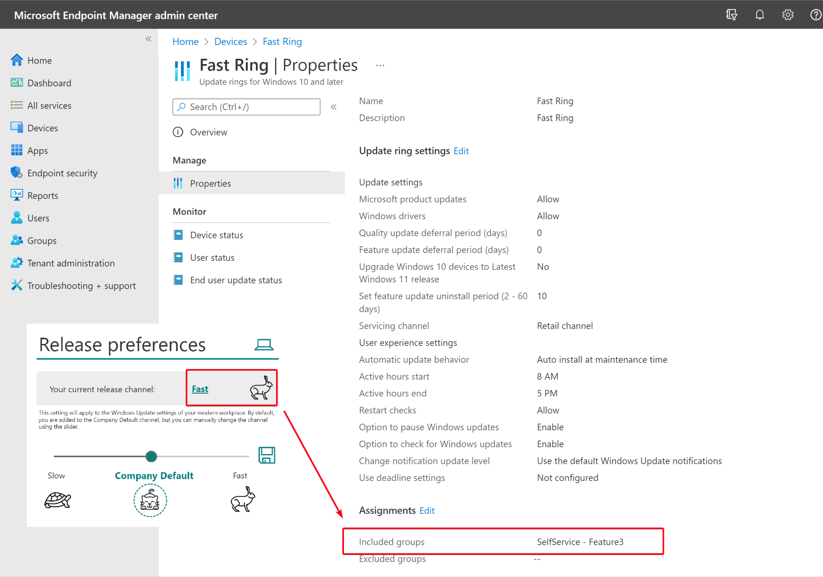Click the All services list icon
The image size is (823, 577).
[17, 105]
